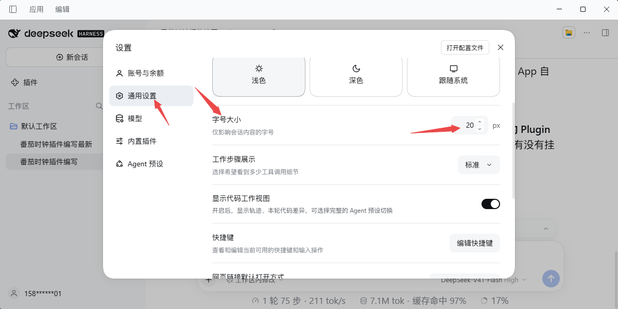Turn off the 显示代码工作视图 switch
Viewport: 618px width, 309px height.
pyautogui.click(x=491, y=204)
